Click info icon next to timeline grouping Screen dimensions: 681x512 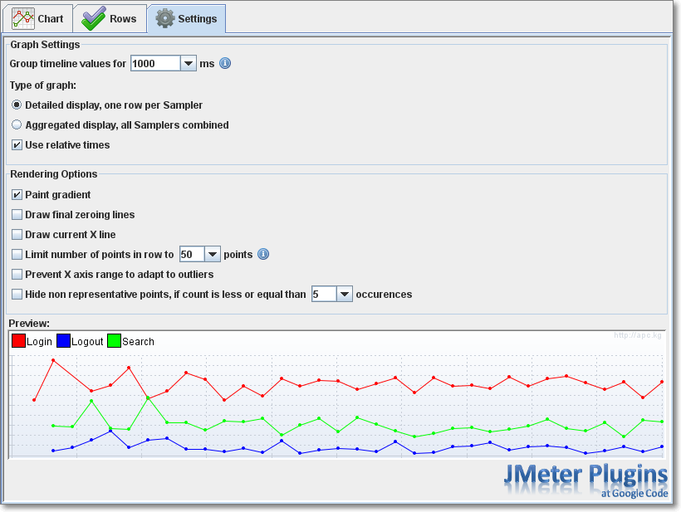(225, 63)
